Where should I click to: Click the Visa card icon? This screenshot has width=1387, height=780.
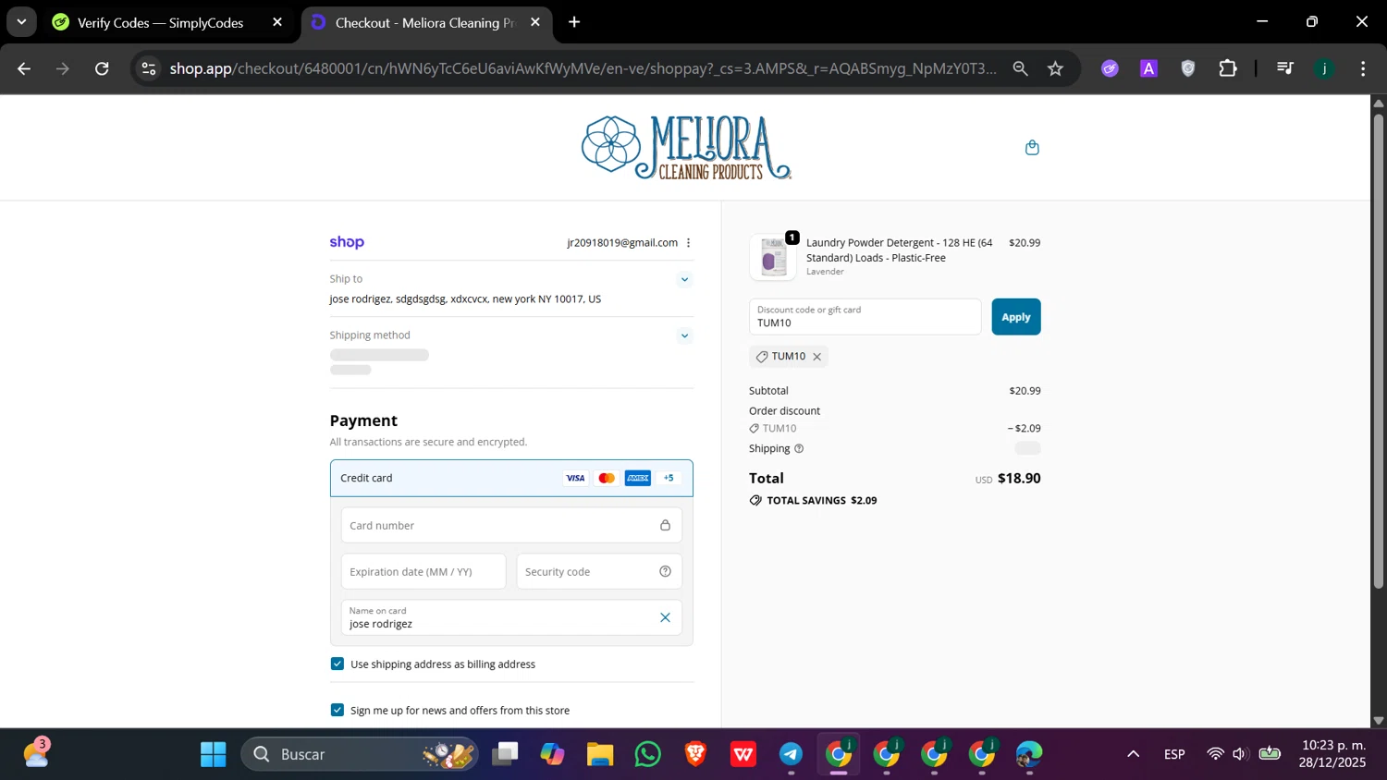point(575,478)
